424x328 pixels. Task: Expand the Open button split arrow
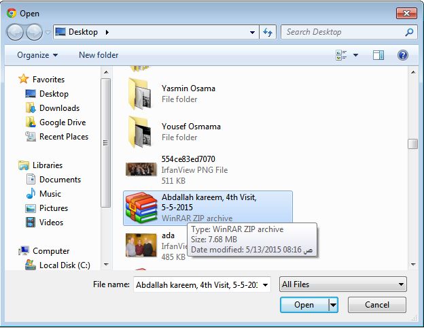tap(333, 305)
